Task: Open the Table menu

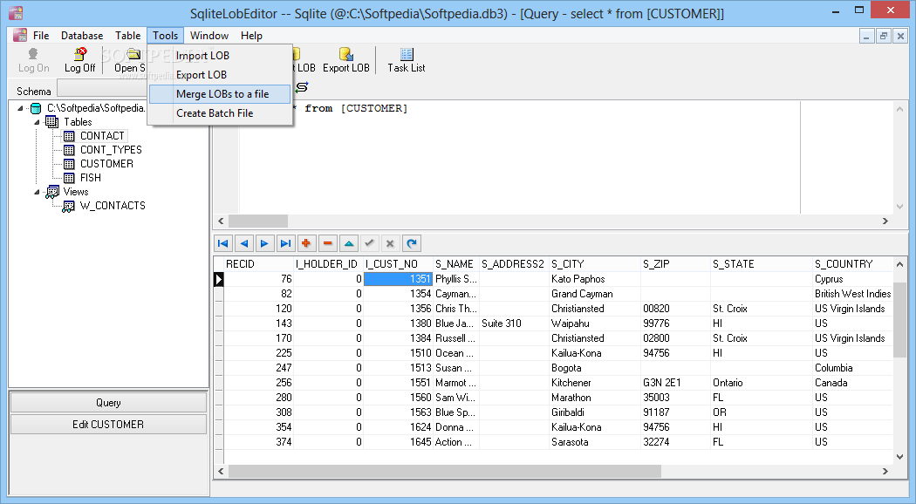Action: (127, 36)
